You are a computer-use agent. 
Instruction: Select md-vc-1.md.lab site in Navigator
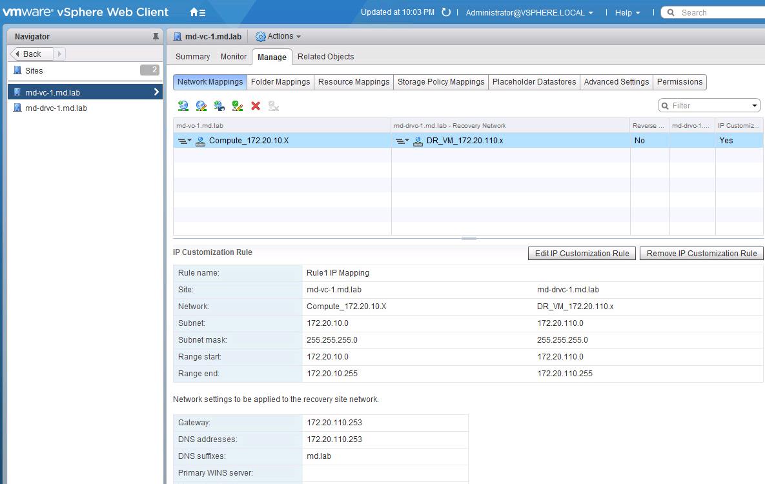point(85,92)
